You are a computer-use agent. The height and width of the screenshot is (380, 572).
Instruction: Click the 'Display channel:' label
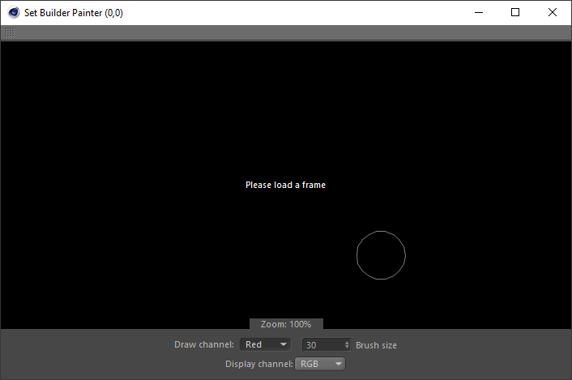[x=259, y=364]
